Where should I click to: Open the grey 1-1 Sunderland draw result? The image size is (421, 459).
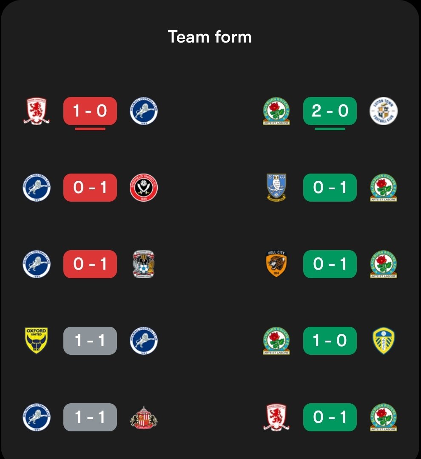tap(90, 417)
